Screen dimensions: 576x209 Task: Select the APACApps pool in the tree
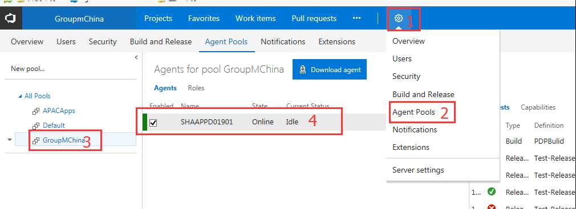(x=59, y=111)
